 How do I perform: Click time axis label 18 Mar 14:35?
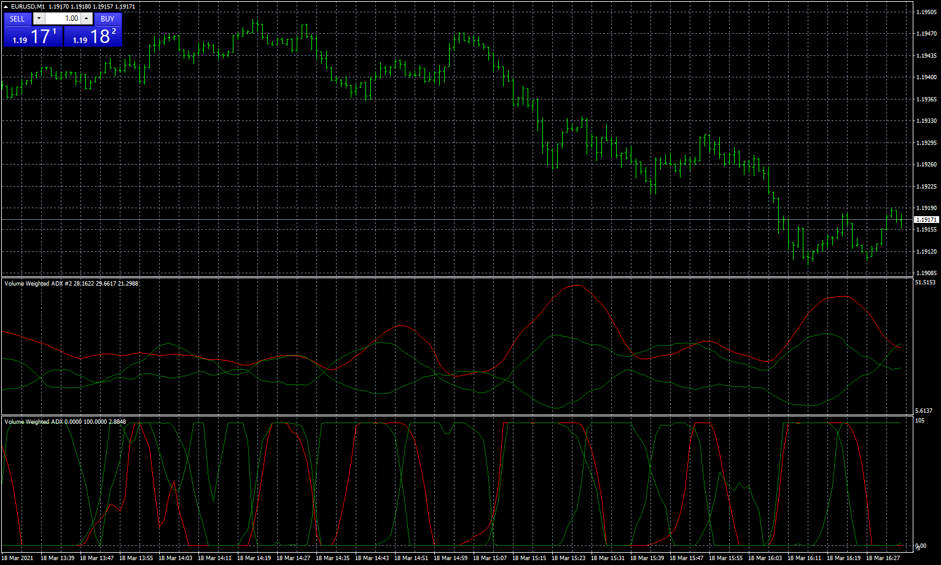tap(333, 558)
